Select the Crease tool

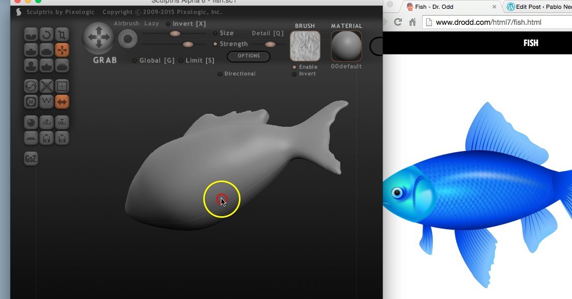point(31,35)
